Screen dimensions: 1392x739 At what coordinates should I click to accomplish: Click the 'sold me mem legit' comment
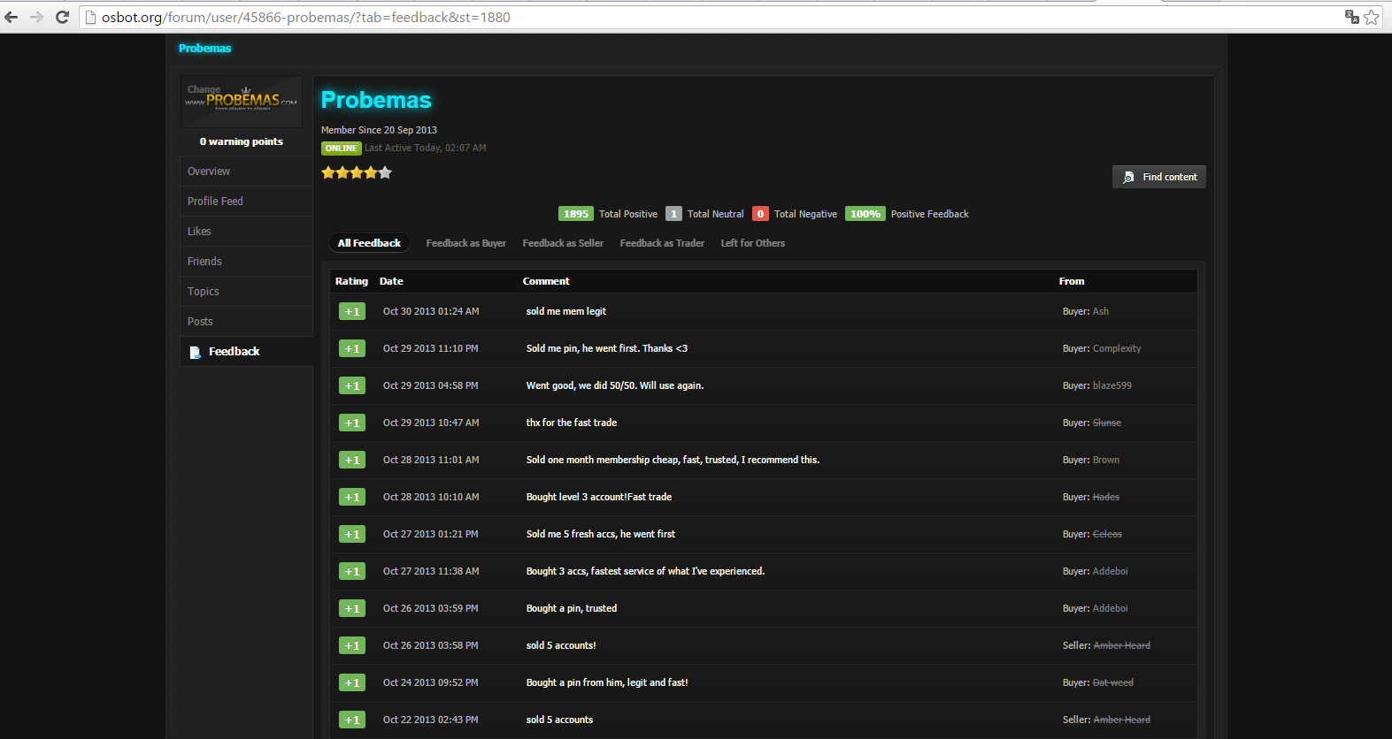point(566,311)
